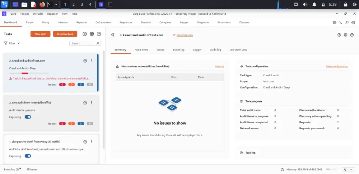Open help icon in scan details panel

[x=352, y=35]
